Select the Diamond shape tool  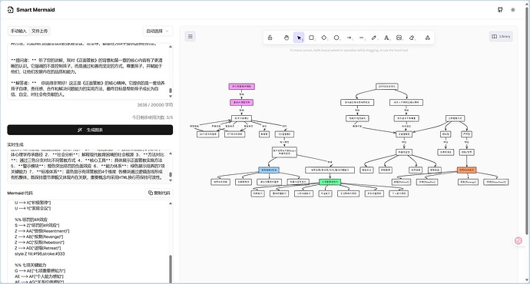coord(324,38)
